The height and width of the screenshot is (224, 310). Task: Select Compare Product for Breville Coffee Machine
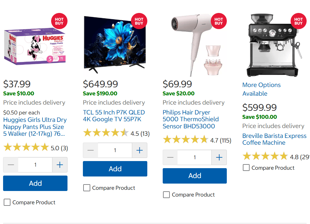246,168
